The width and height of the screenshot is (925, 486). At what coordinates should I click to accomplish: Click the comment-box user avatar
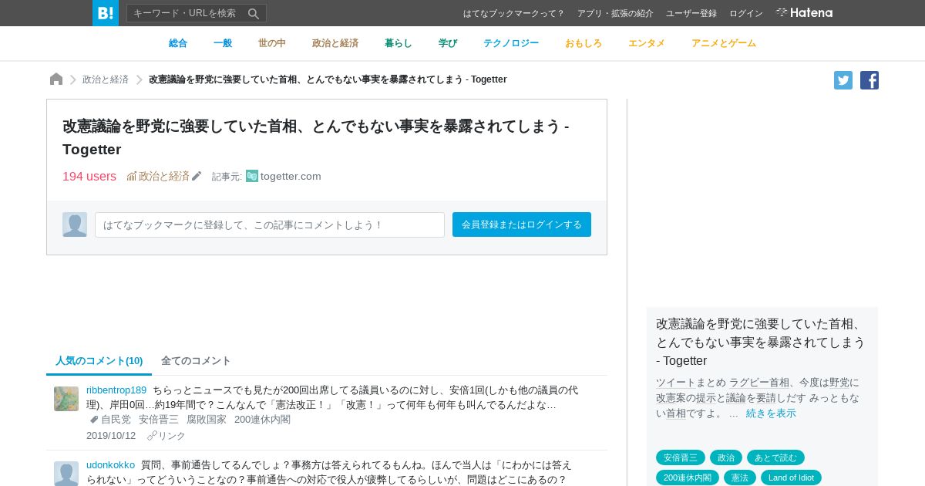click(x=75, y=224)
